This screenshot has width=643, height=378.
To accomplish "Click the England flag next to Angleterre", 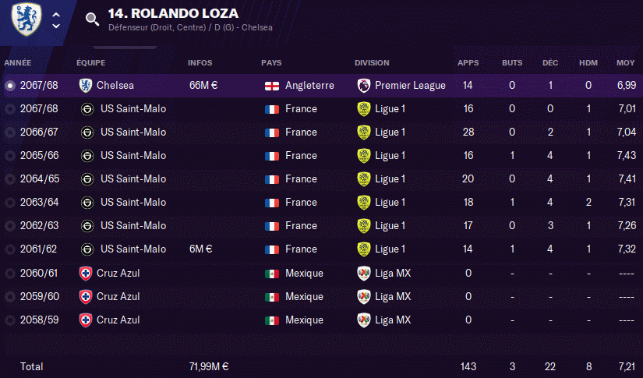I will point(272,86).
